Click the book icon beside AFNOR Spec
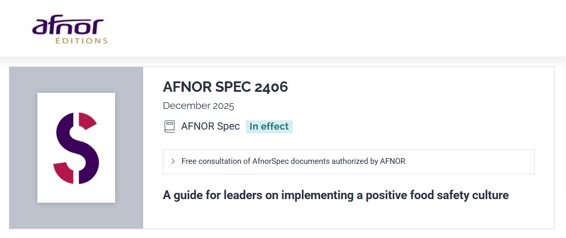 pos(170,127)
